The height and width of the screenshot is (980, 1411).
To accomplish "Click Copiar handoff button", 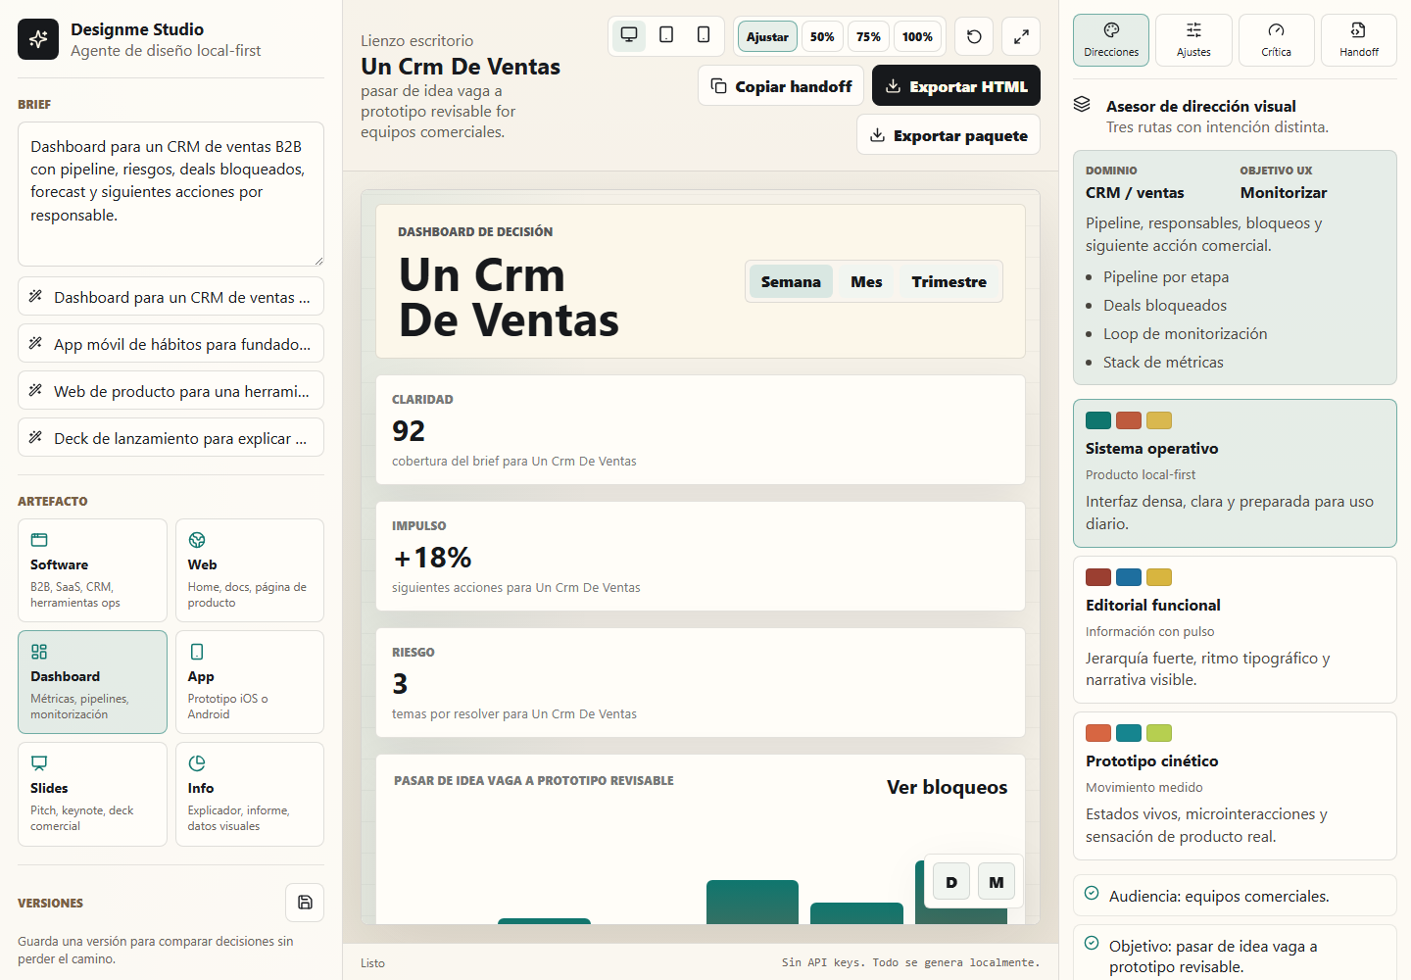I will [x=781, y=86].
